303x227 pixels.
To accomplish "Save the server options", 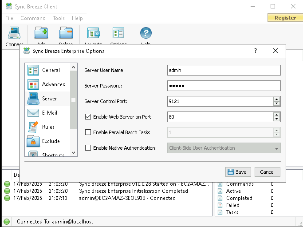I will [238, 172].
